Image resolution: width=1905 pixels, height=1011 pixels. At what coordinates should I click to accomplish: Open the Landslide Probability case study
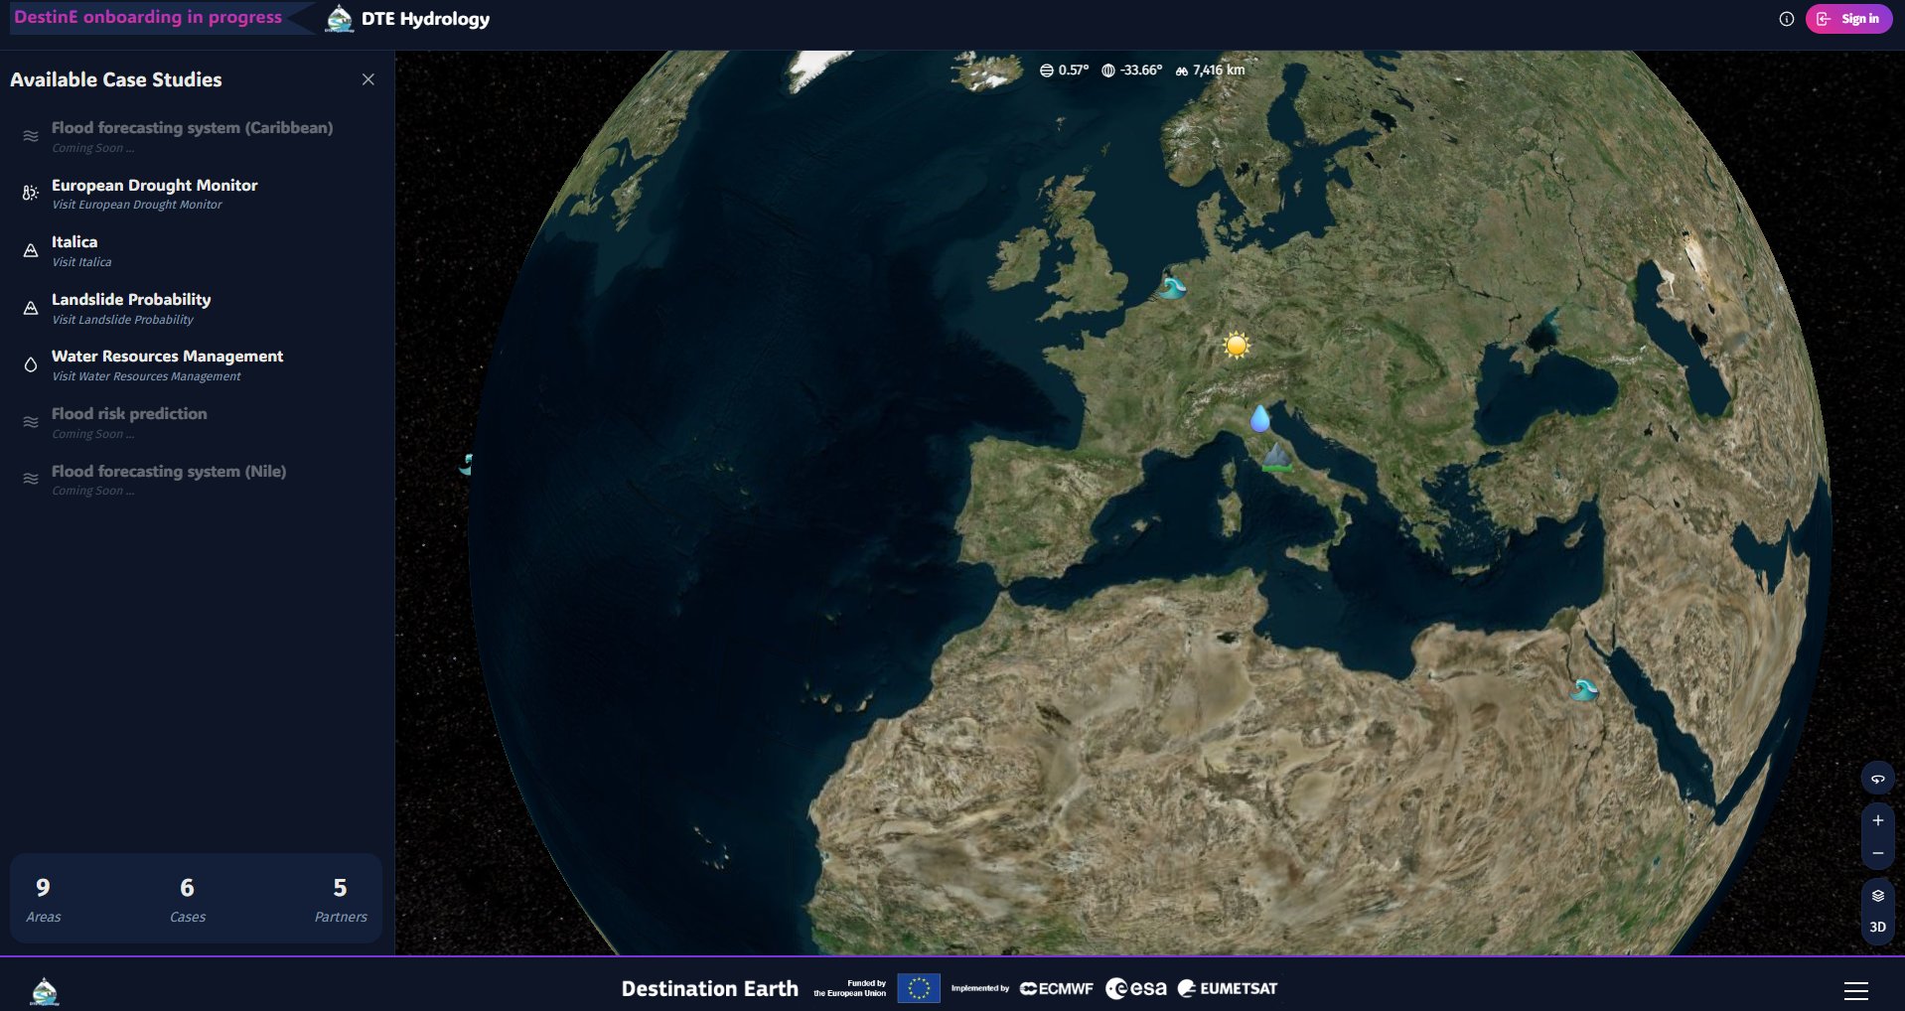(197, 308)
